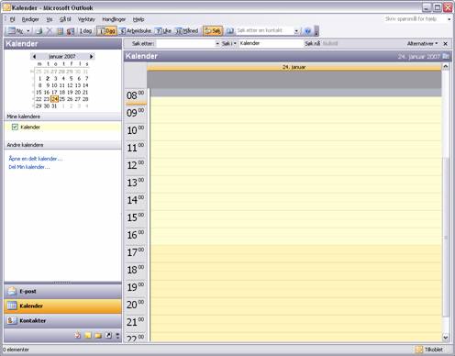Open the Shortcuts icon in navigation pane

[x=108, y=336]
